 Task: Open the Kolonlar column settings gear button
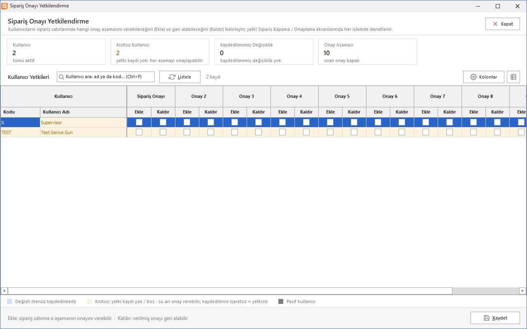click(484, 77)
